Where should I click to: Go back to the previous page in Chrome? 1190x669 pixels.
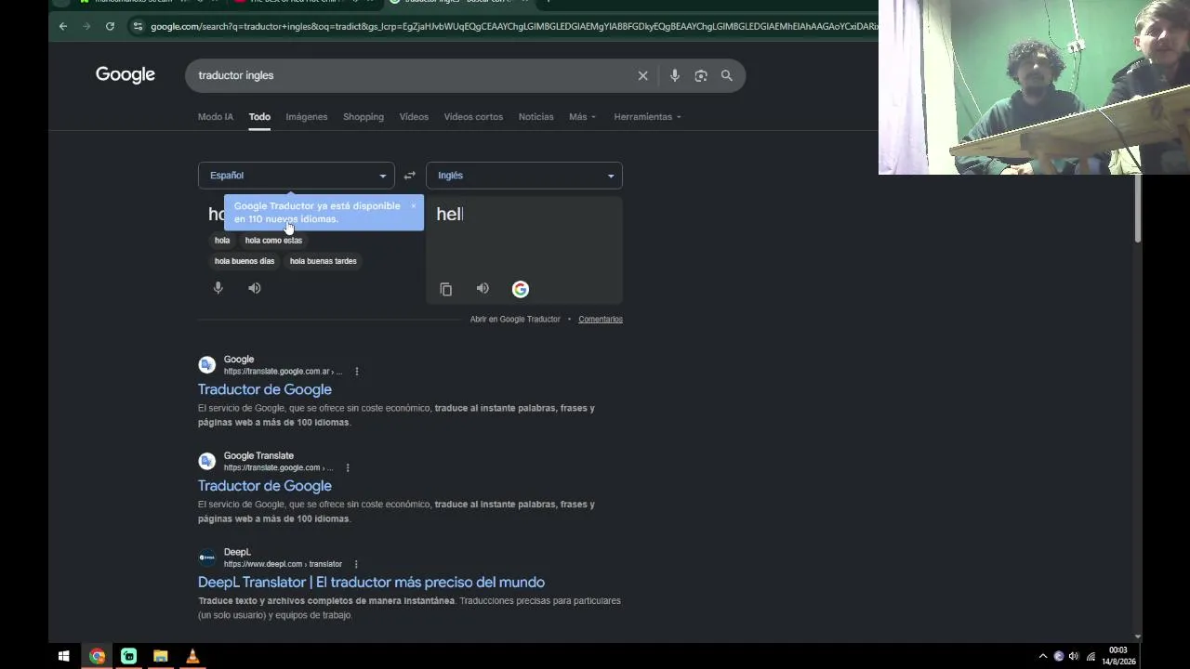point(63,26)
